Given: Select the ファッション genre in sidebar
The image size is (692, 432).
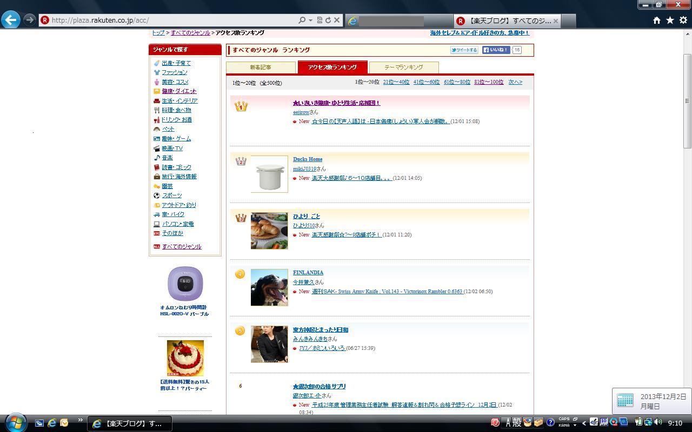Looking at the screenshot, I should [175, 72].
